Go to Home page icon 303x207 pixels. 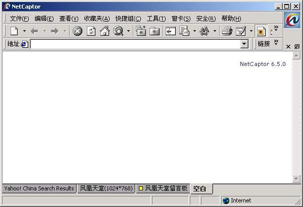[x=105, y=31]
